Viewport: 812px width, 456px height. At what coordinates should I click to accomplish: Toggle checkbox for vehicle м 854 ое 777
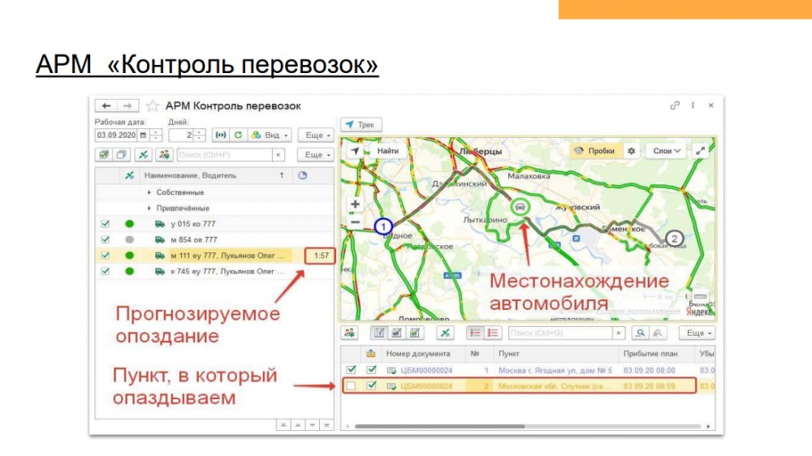click(x=105, y=239)
